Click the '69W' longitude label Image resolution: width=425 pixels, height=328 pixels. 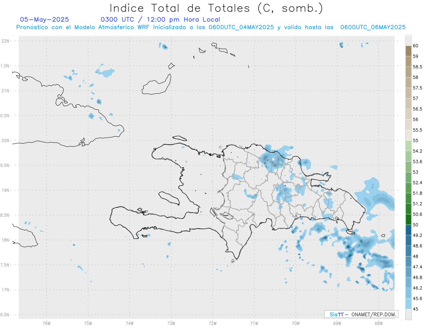(x=337, y=323)
